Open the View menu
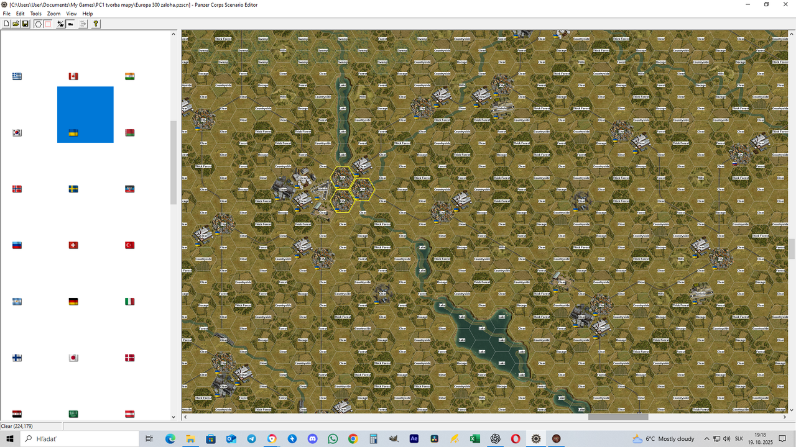The width and height of the screenshot is (796, 447). 72,13
